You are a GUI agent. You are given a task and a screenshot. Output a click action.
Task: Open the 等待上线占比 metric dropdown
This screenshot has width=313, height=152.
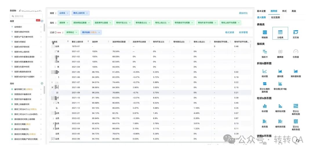pos(162,23)
